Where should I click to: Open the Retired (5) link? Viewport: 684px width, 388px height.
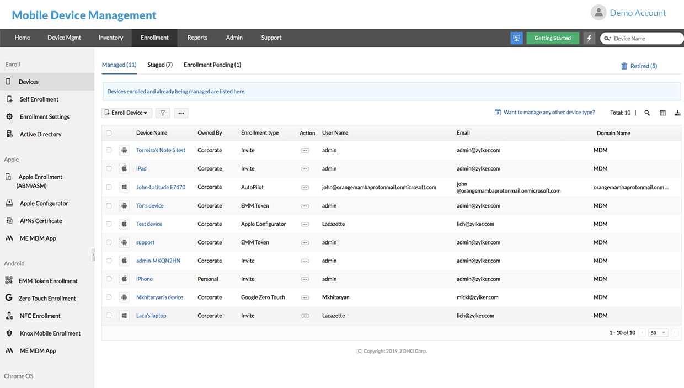[644, 66]
